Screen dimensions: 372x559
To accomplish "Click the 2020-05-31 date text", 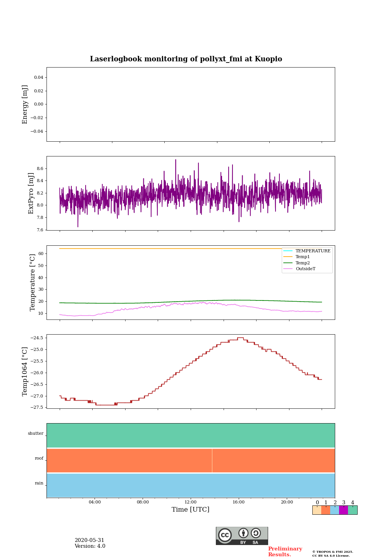I will pos(90,540).
